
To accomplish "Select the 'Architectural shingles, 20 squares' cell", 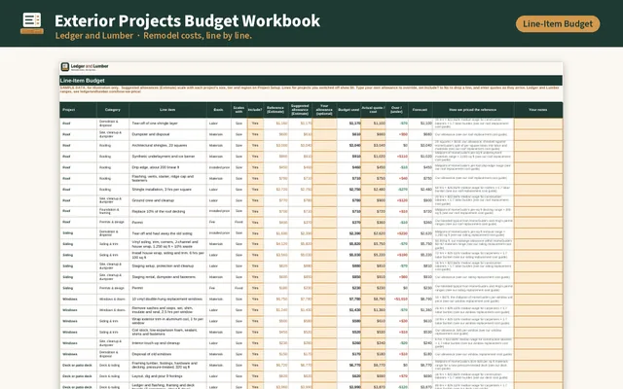I will pos(167,146).
